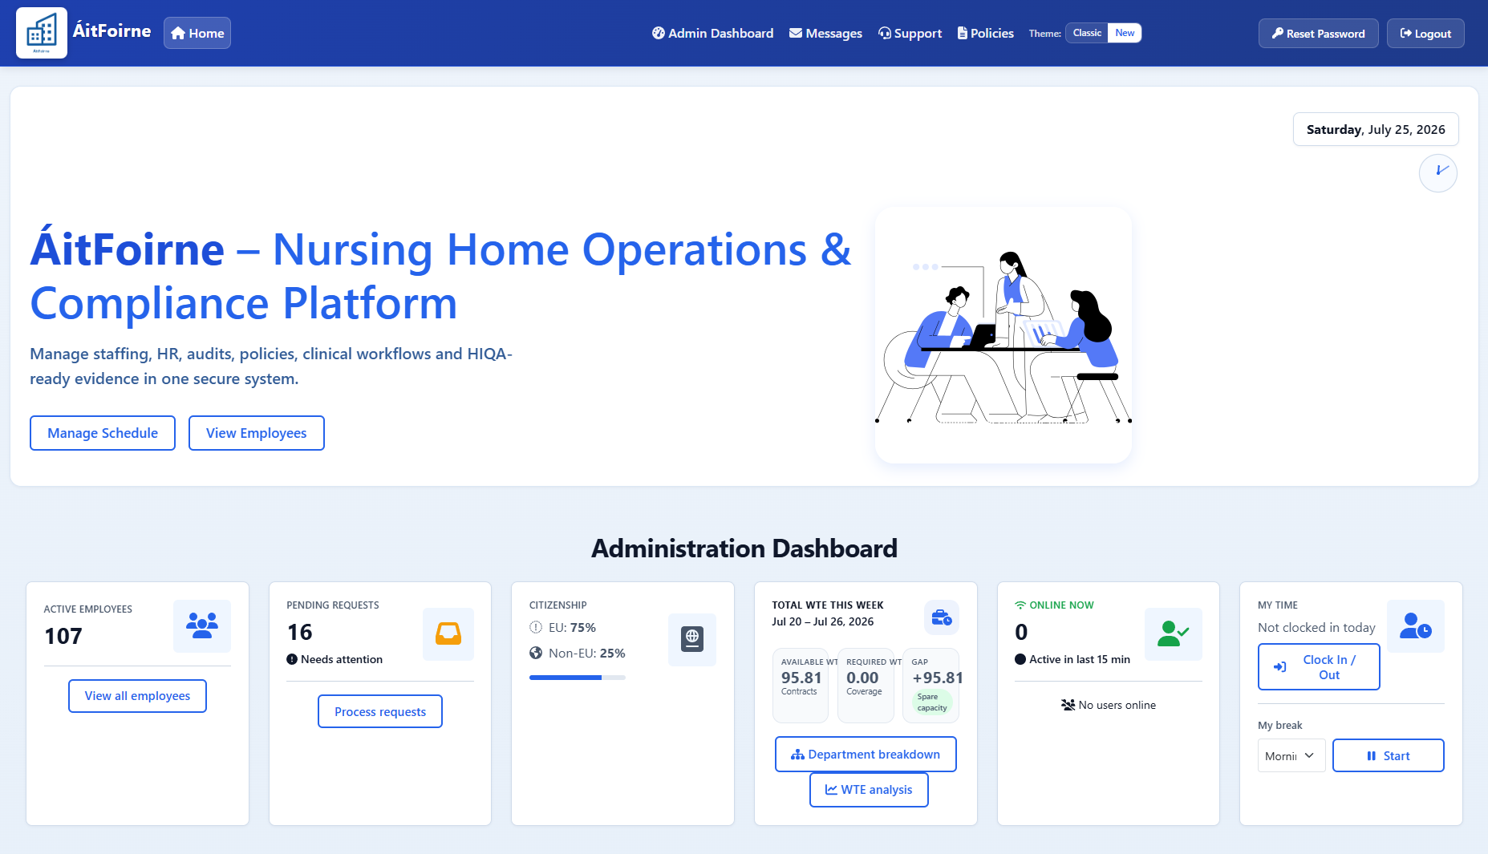Click Clock In / Out button
The height and width of the screenshot is (854, 1488).
tap(1319, 667)
